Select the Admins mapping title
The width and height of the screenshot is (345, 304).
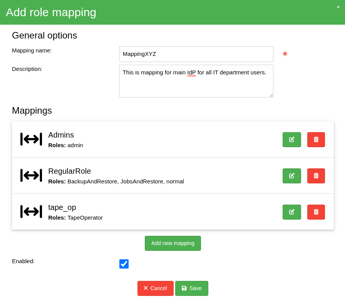click(x=61, y=135)
